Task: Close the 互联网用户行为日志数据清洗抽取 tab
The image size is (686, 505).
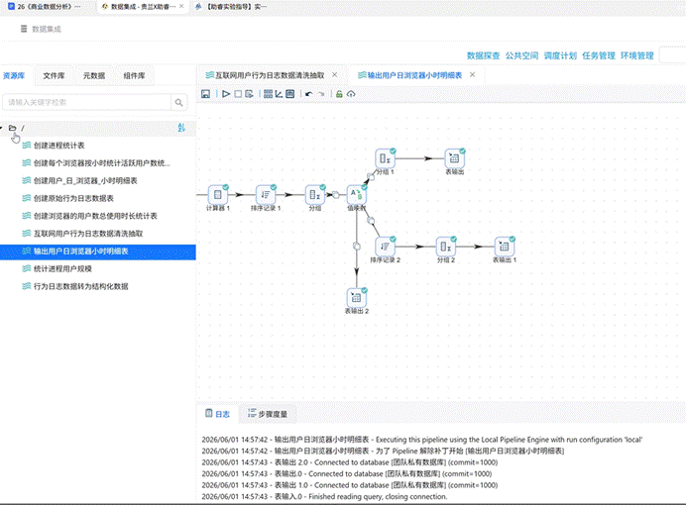Action: point(335,74)
